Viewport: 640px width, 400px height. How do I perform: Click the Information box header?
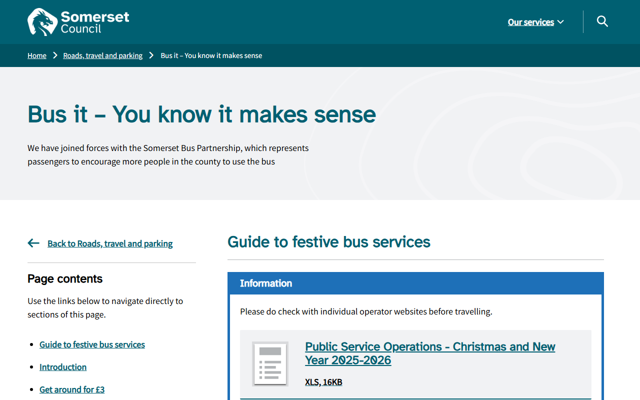415,283
